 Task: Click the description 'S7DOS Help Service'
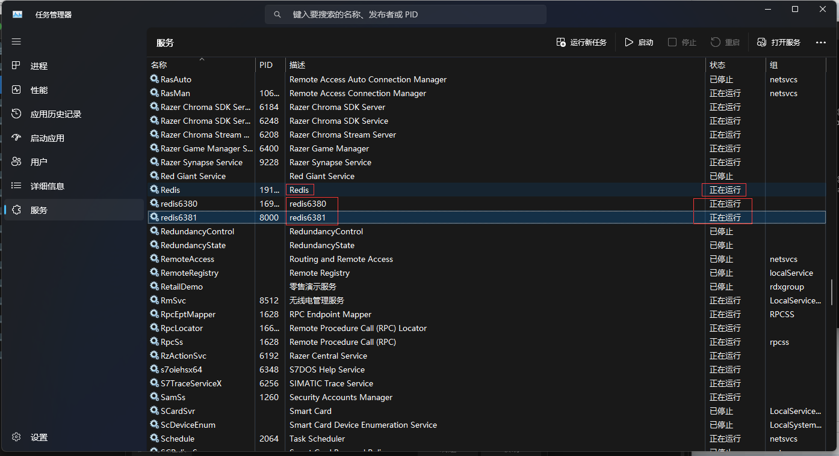pos(327,369)
